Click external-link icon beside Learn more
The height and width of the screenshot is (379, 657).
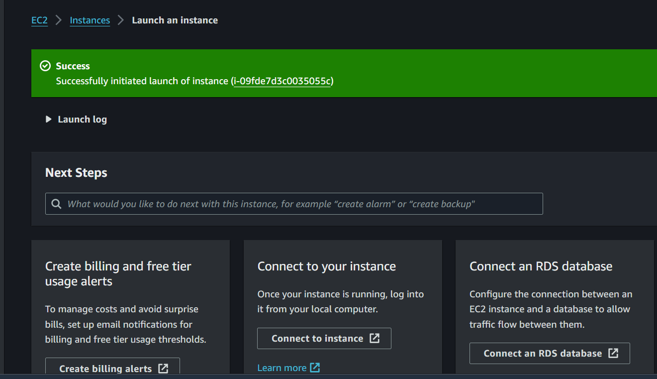315,368
